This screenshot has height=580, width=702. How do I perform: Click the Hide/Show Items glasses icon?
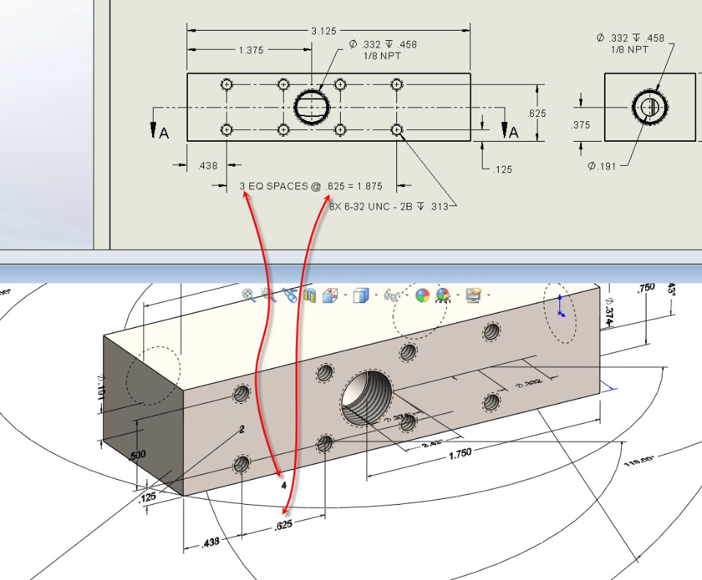pos(391,295)
